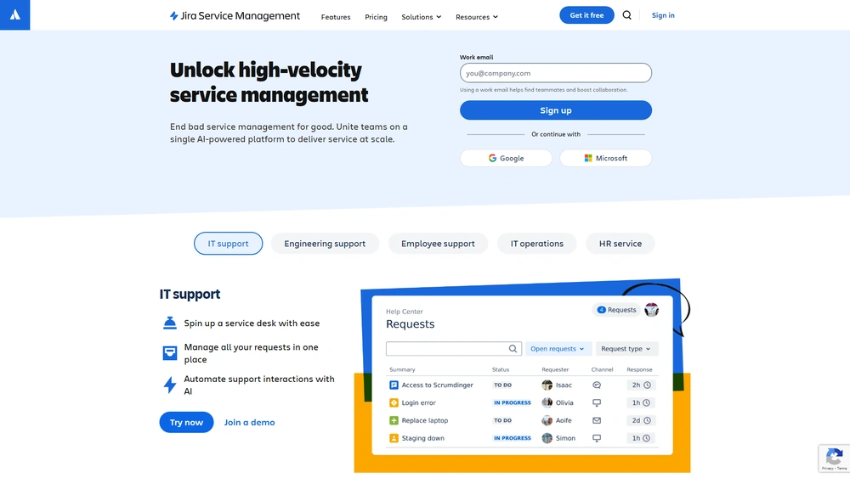Click the user avatar in Help Center
Viewport: 850px width, 478px height.
tap(651, 310)
